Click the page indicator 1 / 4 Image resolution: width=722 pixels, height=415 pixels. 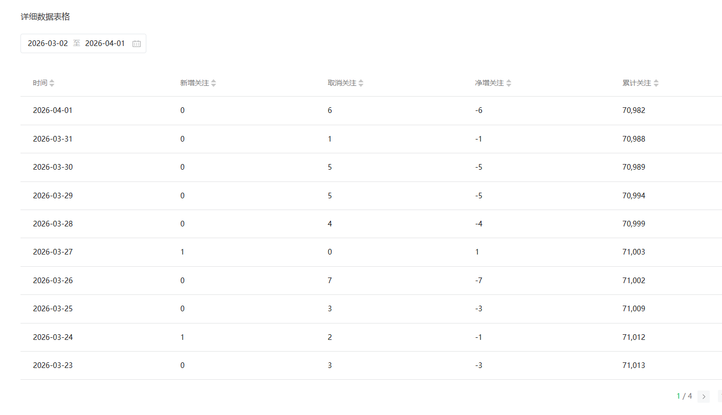click(684, 396)
